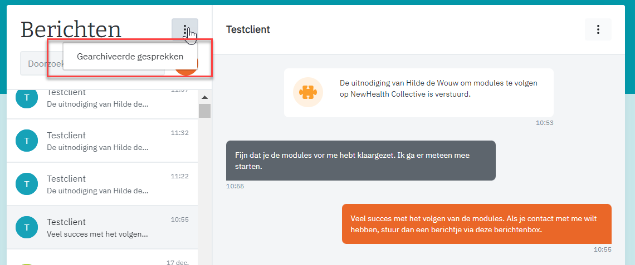Open Testclient conversation options menu
The image size is (635, 265).
[x=598, y=29]
